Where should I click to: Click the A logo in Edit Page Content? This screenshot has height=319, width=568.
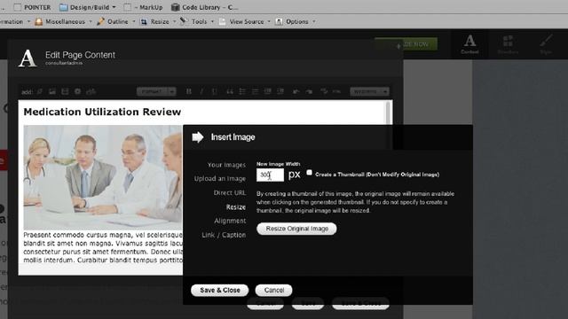click(x=28, y=58)
